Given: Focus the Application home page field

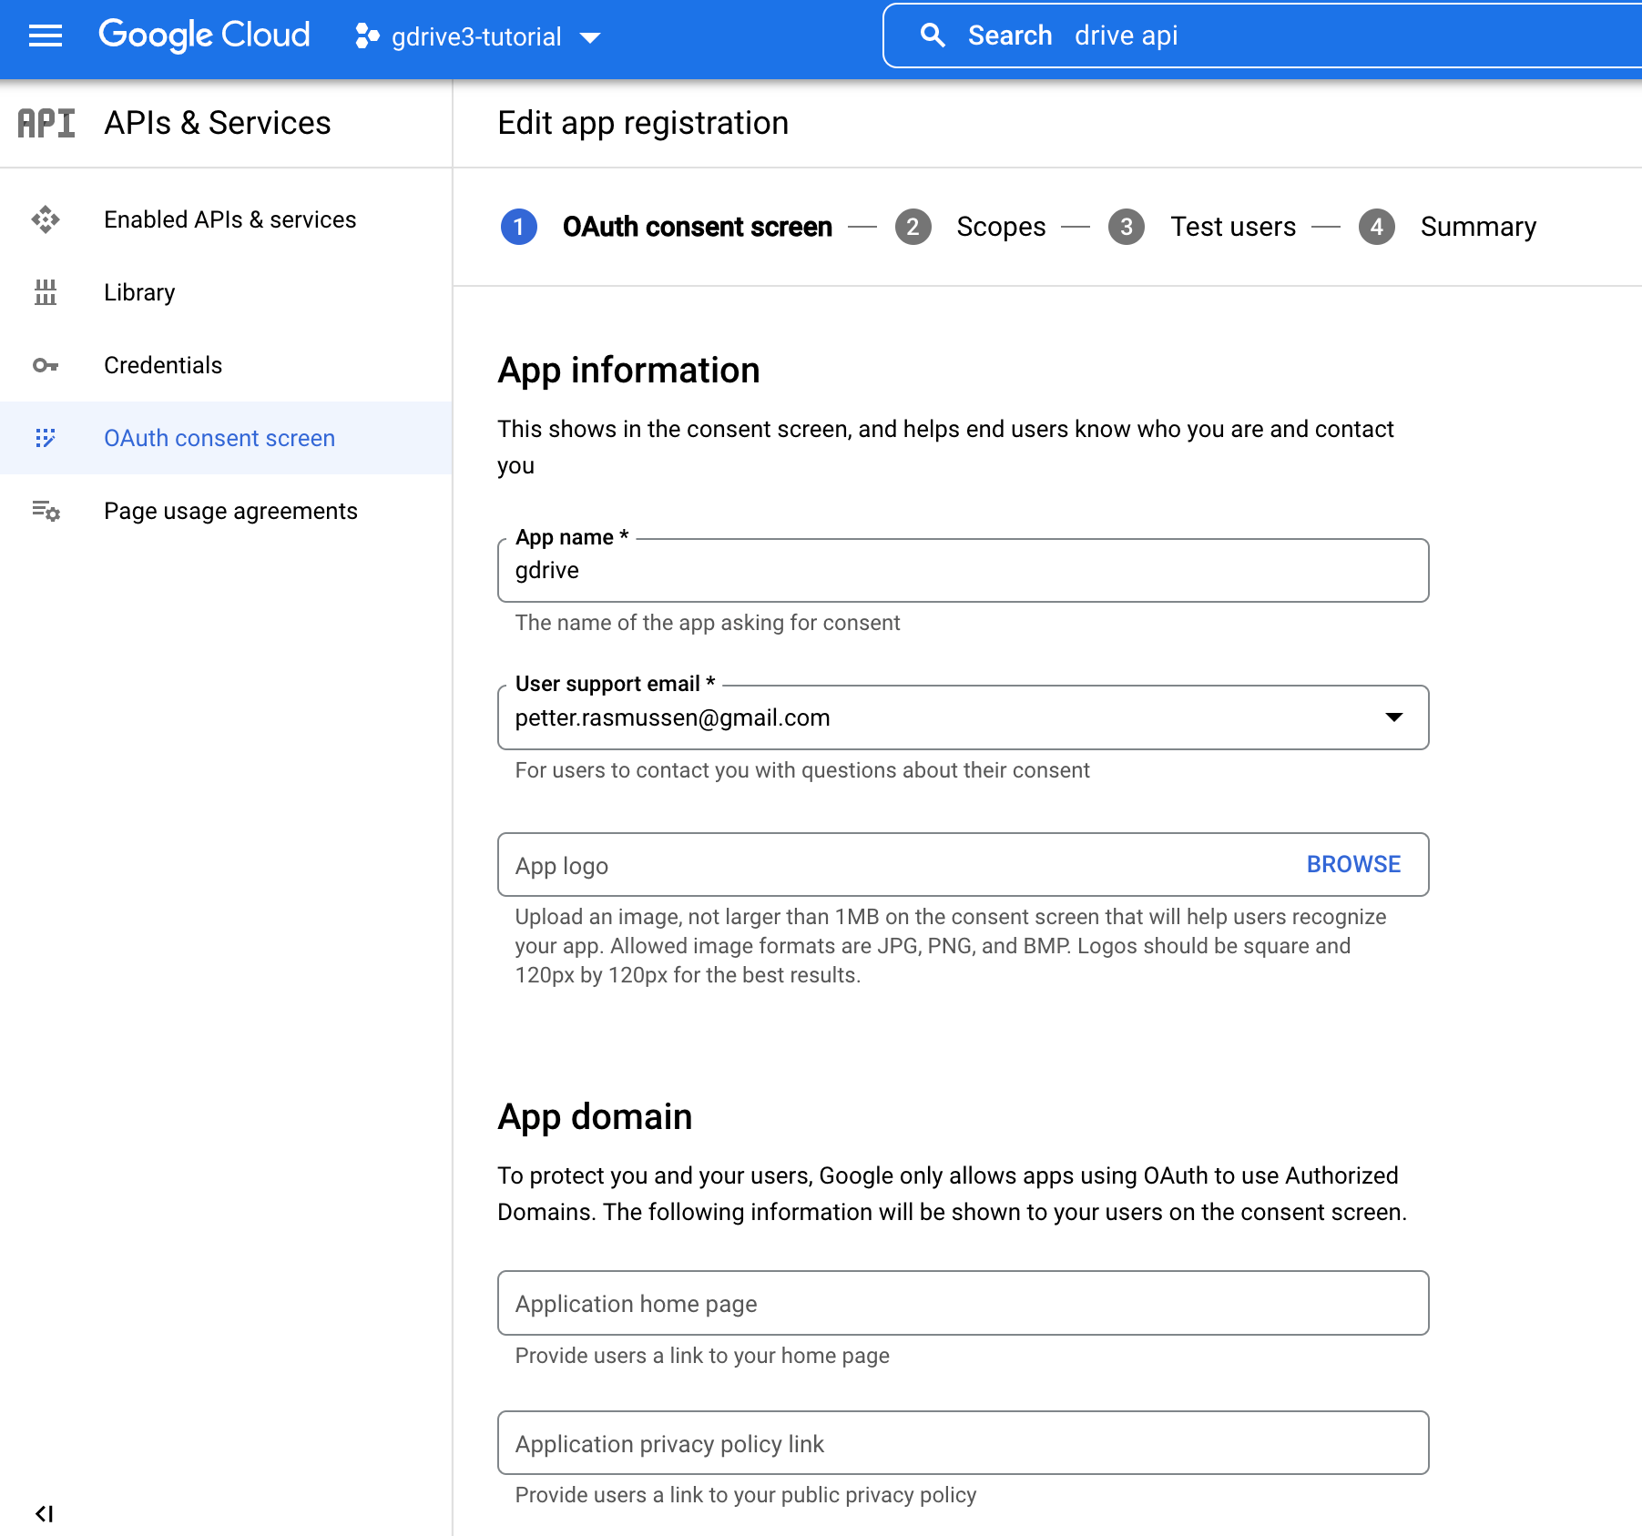Looking at the screenshot, I should coord(962,1303).
